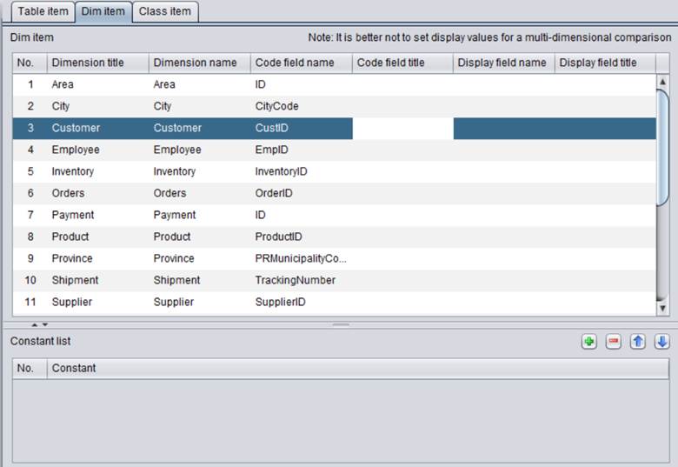Collapse split pane using small up arrow

click(35, 324)
